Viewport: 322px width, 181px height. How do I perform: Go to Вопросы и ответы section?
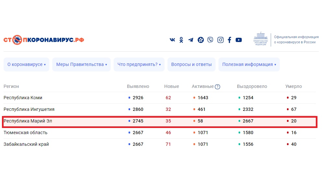(191, 65)
